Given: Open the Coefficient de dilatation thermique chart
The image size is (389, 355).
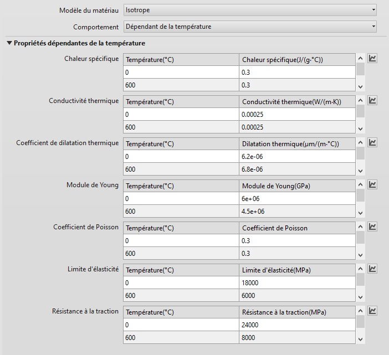Looking at the screenshot, I should (373, 142).
